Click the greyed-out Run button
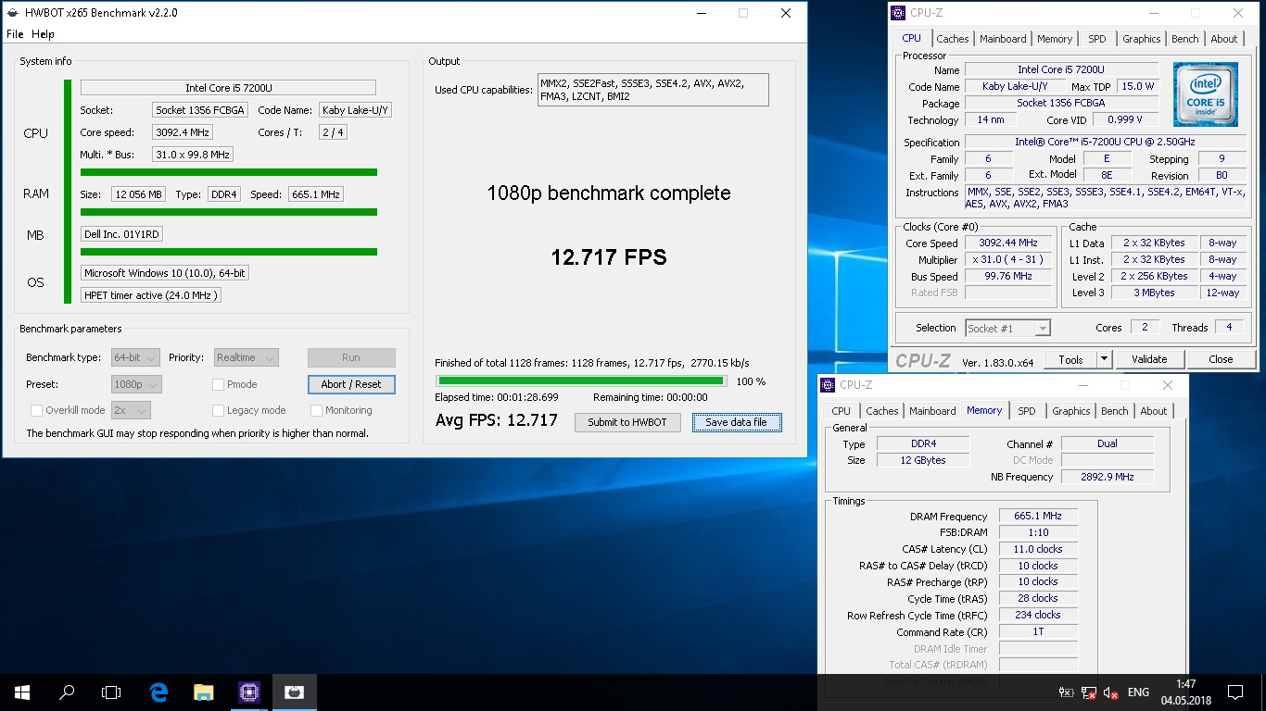Screen dimensions: 1266x711 (x=351, y=357)
